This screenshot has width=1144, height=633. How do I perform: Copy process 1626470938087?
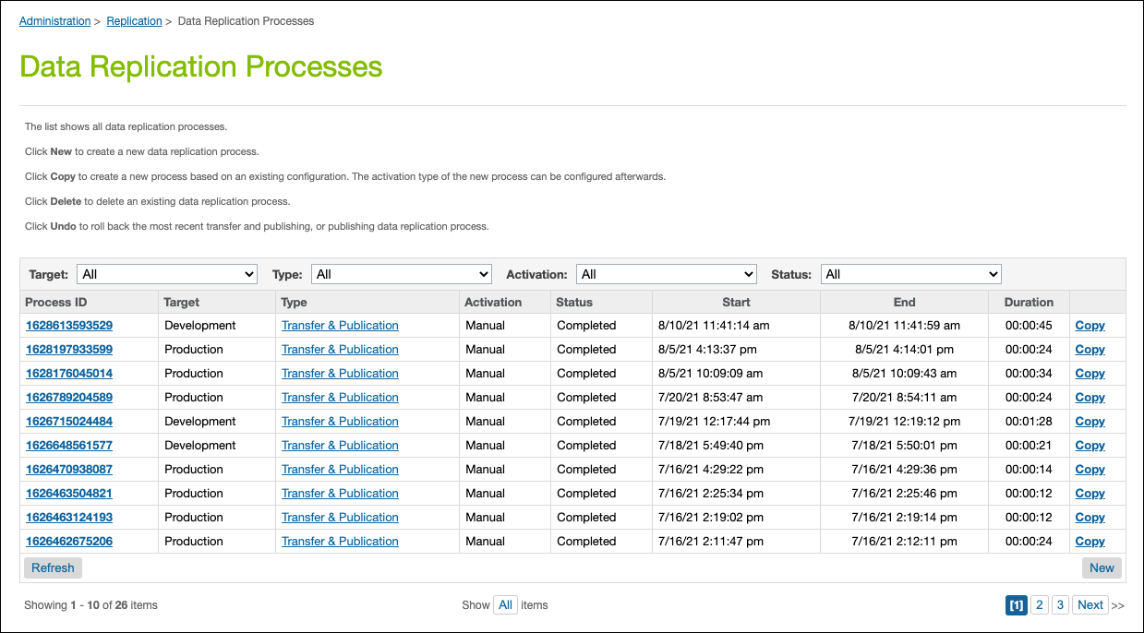pyautogui.click(x=1090, y=470)
